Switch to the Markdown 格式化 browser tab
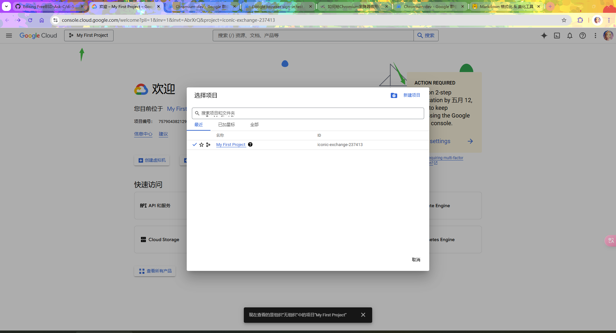 [506, 6]
